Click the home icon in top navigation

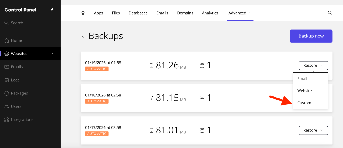click(83, 13)
